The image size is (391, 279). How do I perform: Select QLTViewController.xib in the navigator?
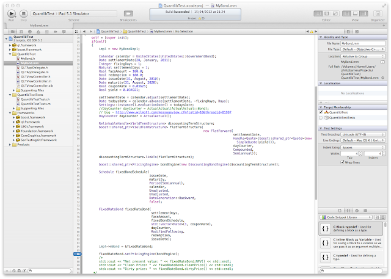(x=37, y=86)
